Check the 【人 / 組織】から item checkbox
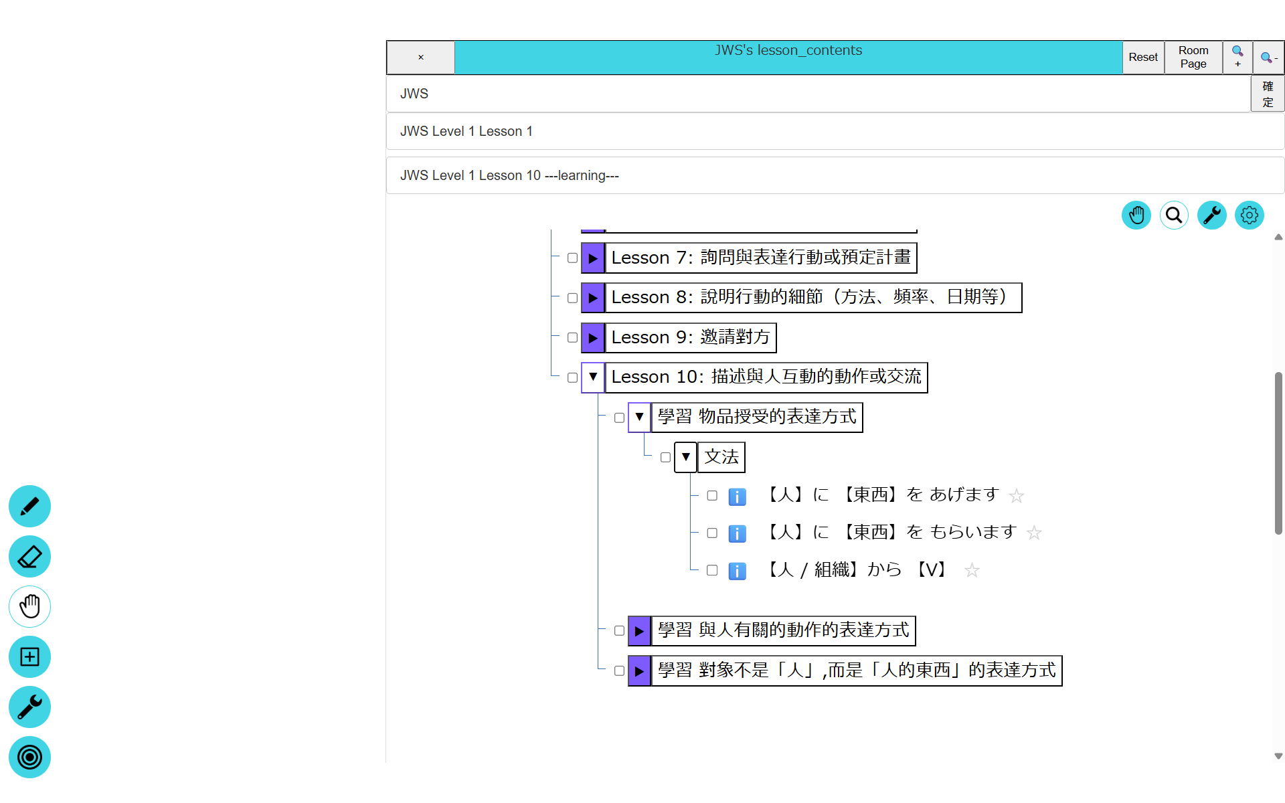1285x803 pixels. [x=712, y=571]
